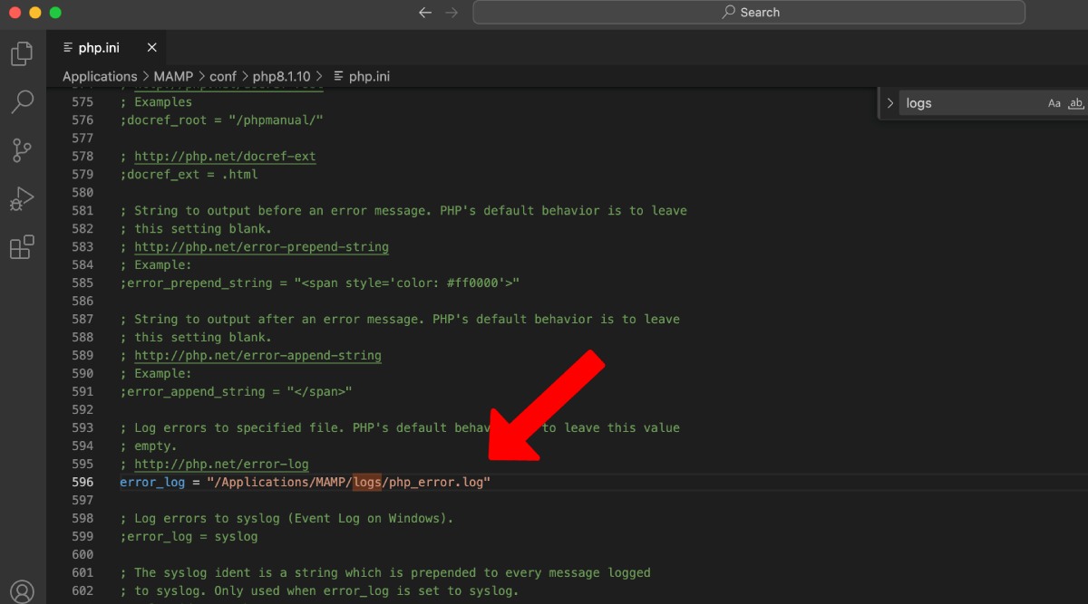The image size is (1088, 604).
Task: Click the MAMP breadcrumb
Action: click(x=173, y=76)
